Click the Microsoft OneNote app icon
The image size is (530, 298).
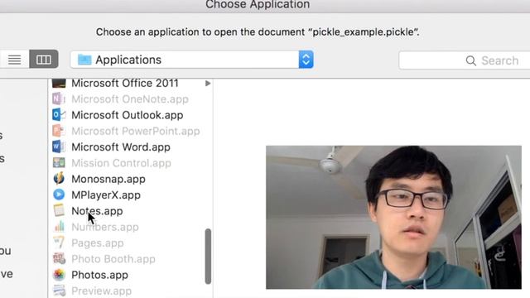point(59,99)
